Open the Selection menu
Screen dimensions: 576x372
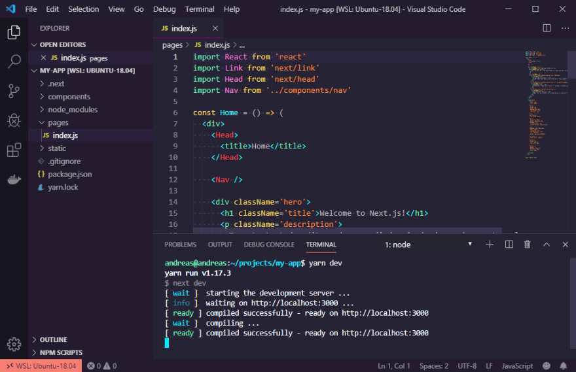[x=83, y=9]
